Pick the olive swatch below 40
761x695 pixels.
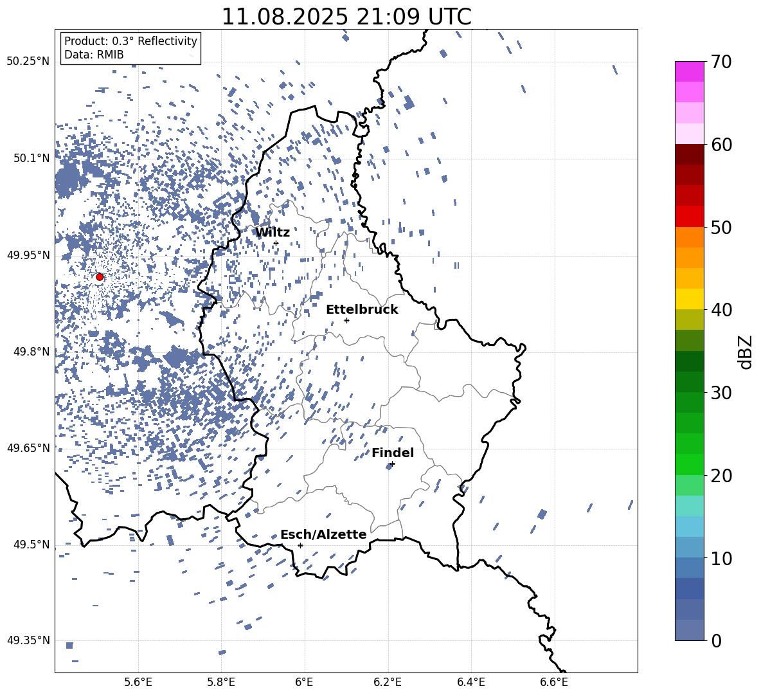(x=690, y=320)
